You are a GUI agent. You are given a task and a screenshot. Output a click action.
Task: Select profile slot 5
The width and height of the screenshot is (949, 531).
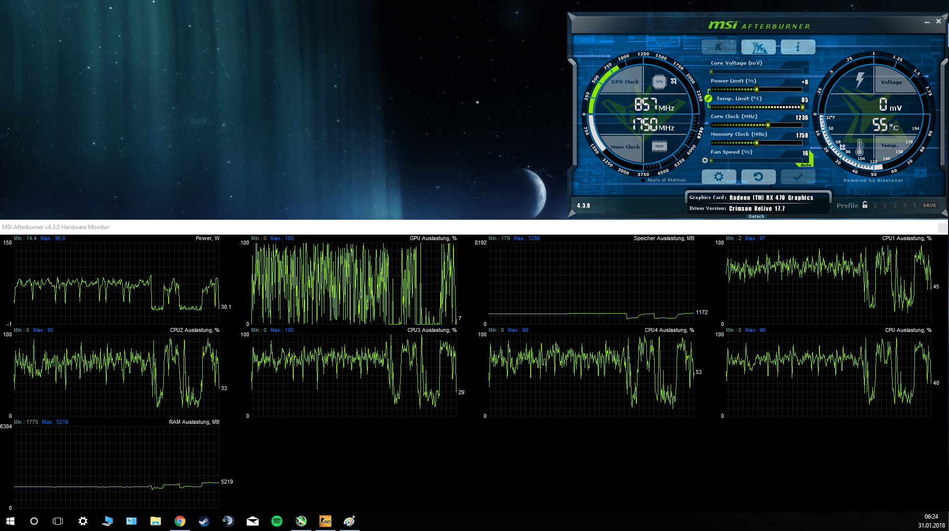coord(914,205)
